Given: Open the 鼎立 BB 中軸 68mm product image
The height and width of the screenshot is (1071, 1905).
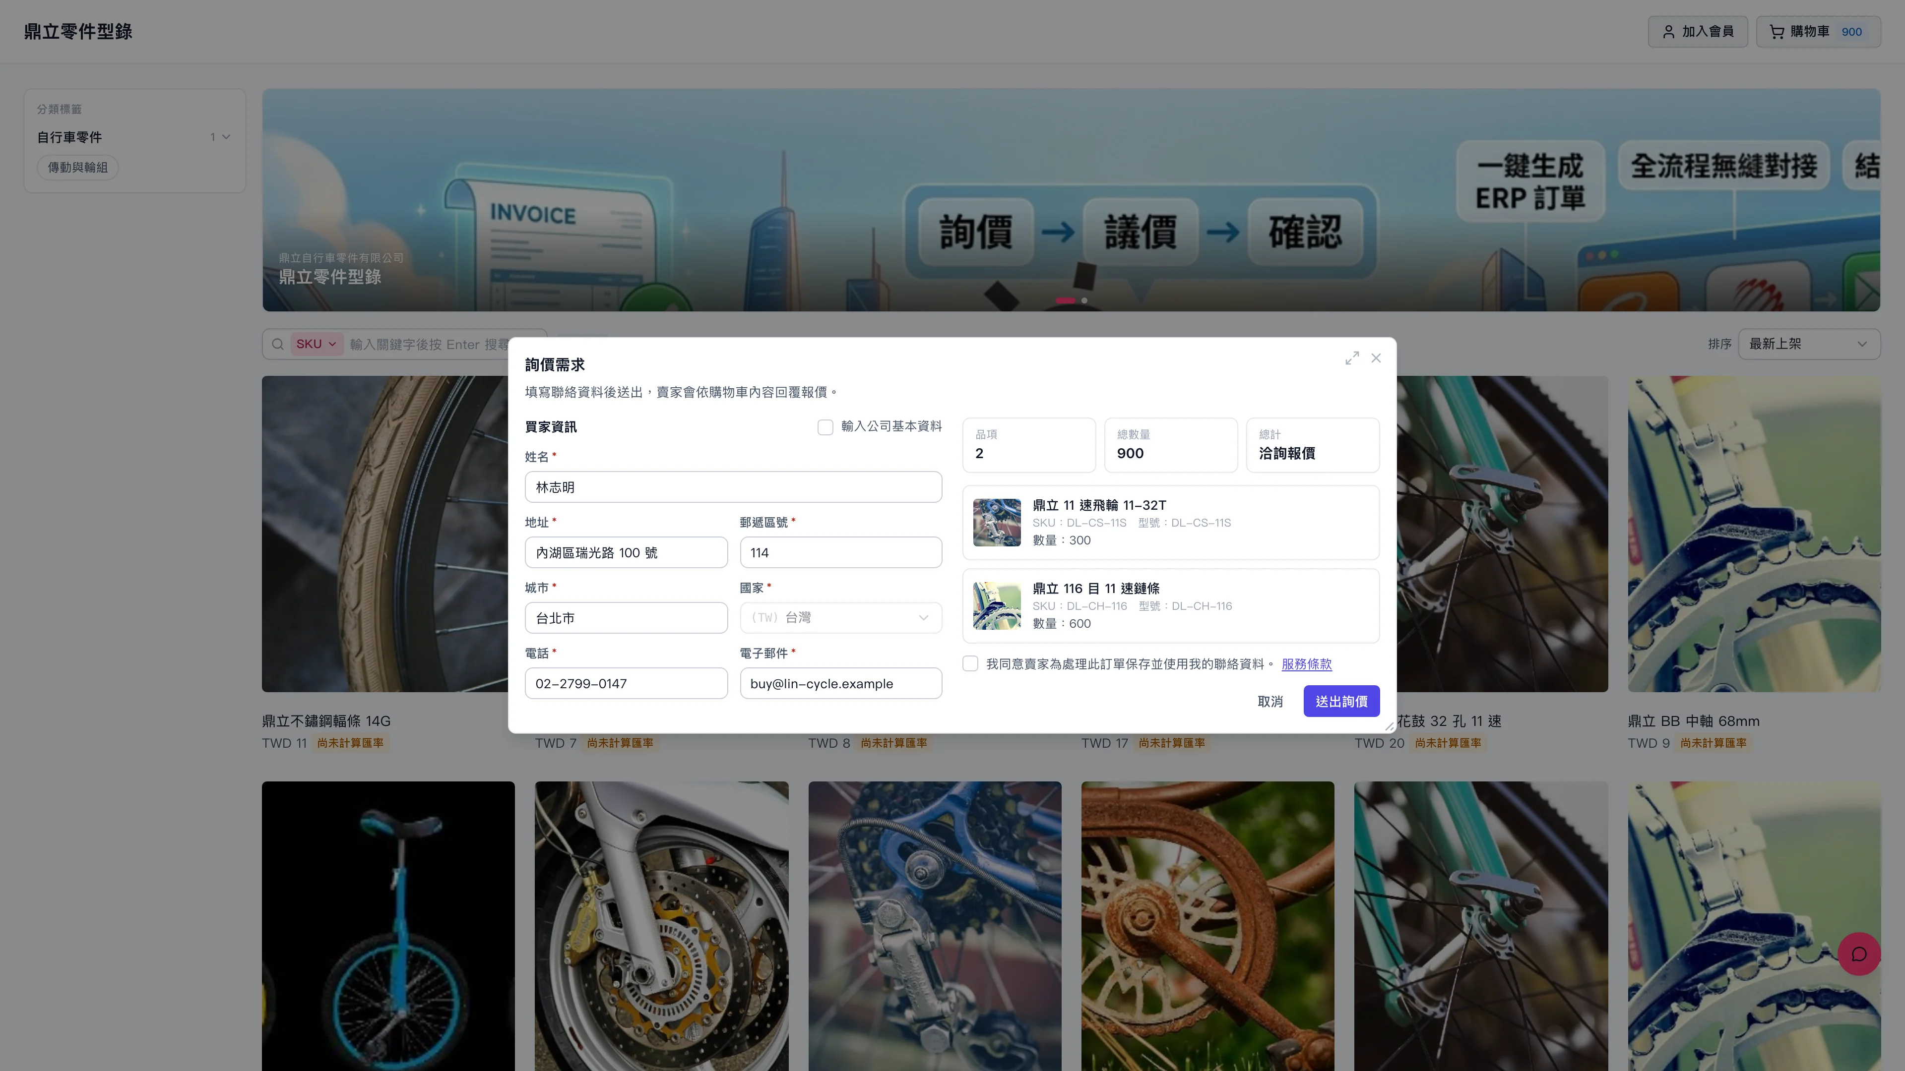Looking at the screenshot, I should coord(1753,534).
